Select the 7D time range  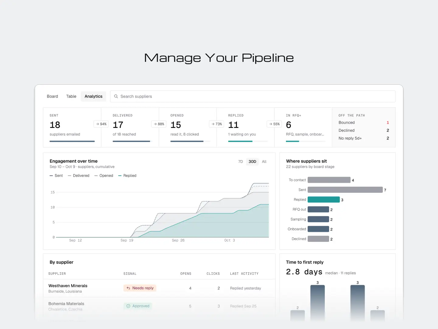click(x=241, y=162)
